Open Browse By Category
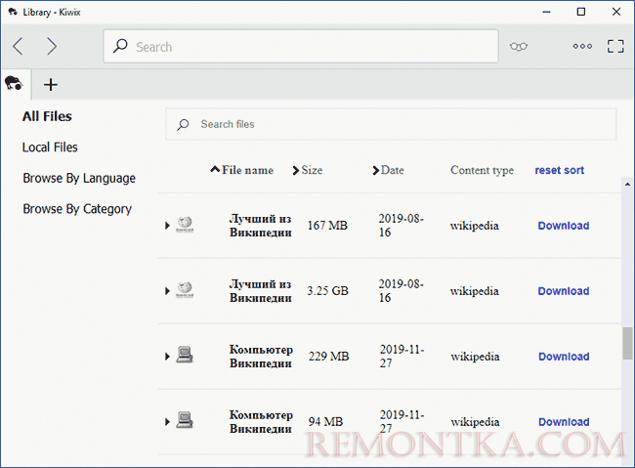This screenshot has height=468, width=635. click(x=77, y=209)
